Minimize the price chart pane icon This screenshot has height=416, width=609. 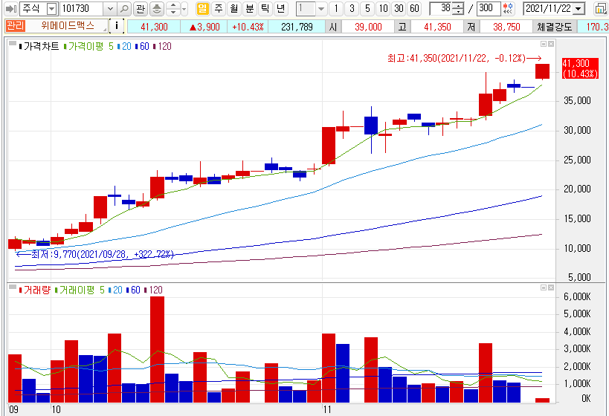tap(544, 44)
